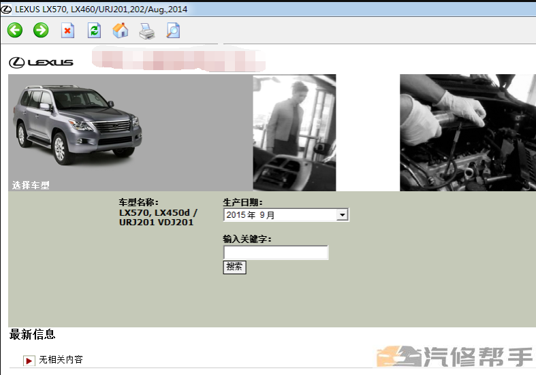The width and height of the screenshot is (536, 375).
Task: Click the red arrow beside 无相关内容
Action: (x=29, y=360)
